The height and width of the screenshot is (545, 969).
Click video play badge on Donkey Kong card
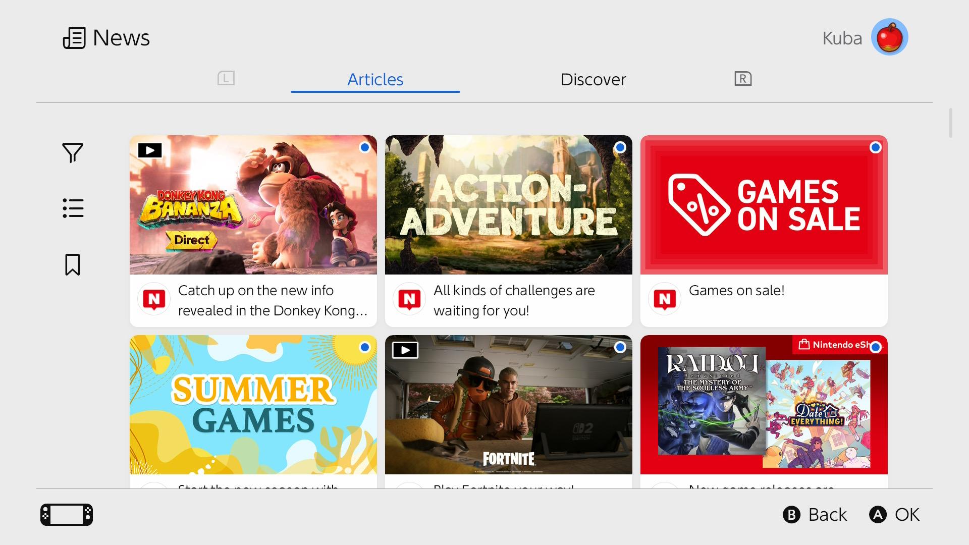150,150
